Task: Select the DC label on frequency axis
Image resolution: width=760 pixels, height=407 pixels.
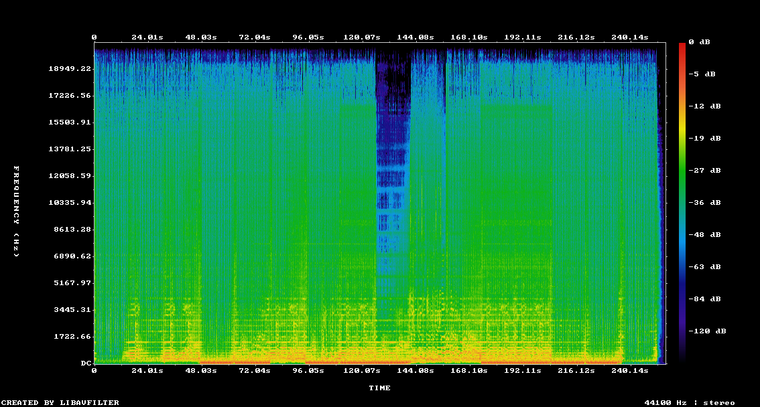Action: [86, 363]
